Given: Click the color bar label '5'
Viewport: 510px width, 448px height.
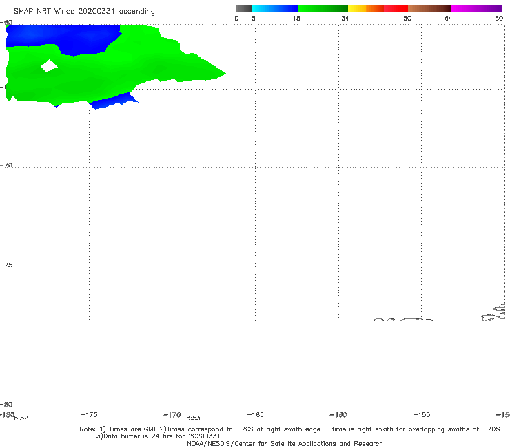Looking at the screenshot, I should click(x=254, y=18).
